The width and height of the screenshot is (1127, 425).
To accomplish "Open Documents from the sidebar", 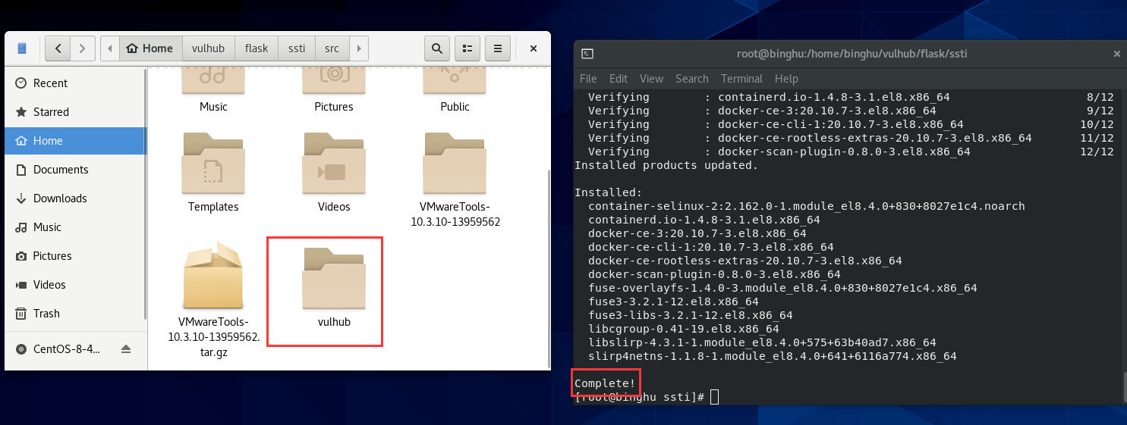I will tap(74, 170).
